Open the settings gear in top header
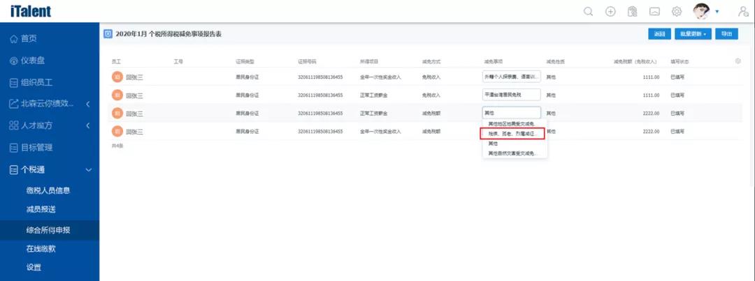The height and width of the screenshot is (281, 755). pos(677,11)
